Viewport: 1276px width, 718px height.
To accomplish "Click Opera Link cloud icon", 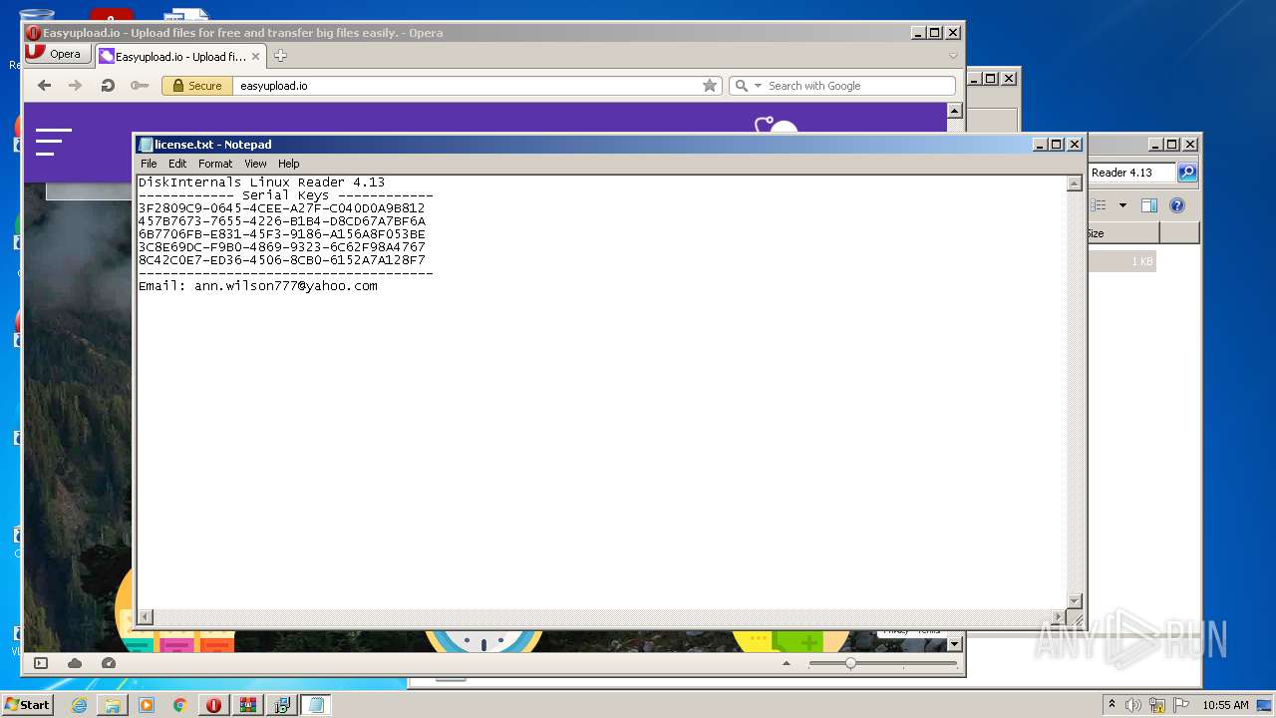I will coord(75,663).
